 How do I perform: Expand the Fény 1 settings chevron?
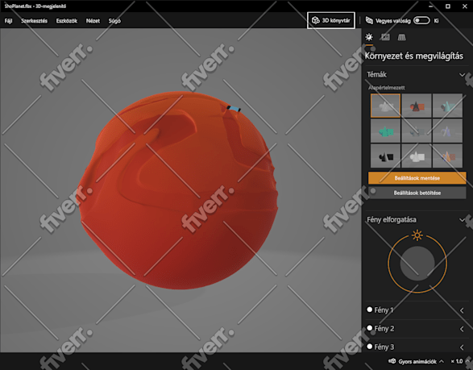[x=462, y=310]
